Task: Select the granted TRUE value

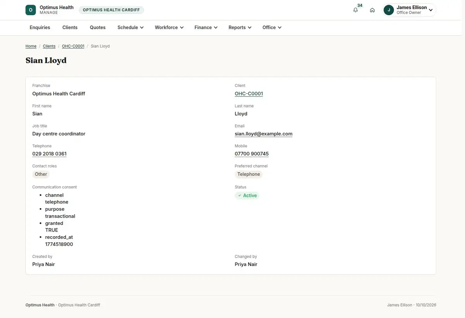Action: 52,230
